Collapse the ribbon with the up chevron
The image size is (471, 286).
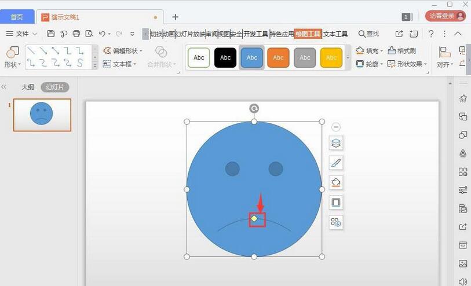[x=458, y=34]
